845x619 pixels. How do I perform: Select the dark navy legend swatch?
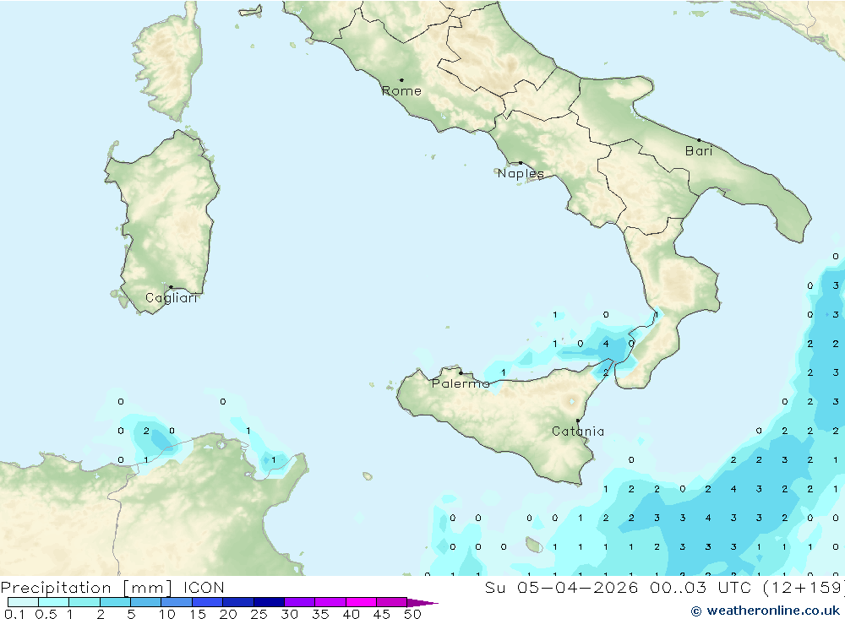[x=269, y=602]
